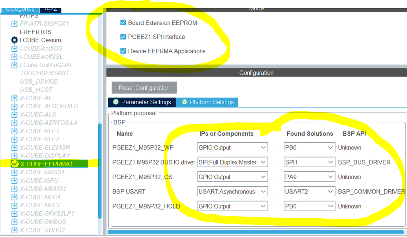Open USART:Asynchronous dropdown
The height and width of the screenshot is (237, 407).
(232, 191)
